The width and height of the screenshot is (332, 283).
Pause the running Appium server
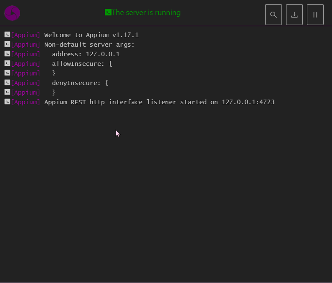(x=315, y=15)
